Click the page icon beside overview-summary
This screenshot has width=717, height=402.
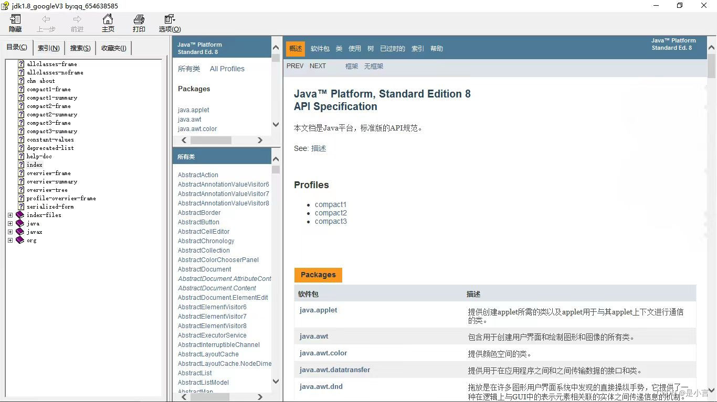click(x=21, y=181)
